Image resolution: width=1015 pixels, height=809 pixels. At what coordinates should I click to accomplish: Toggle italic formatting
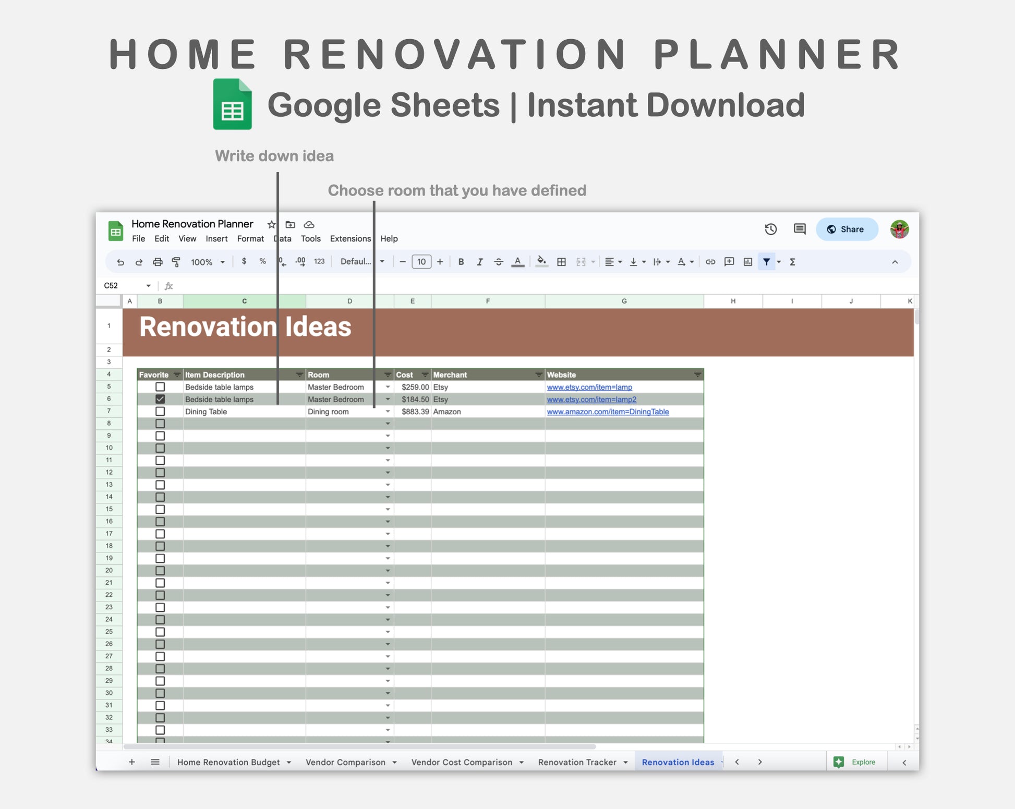coord(480,262)
